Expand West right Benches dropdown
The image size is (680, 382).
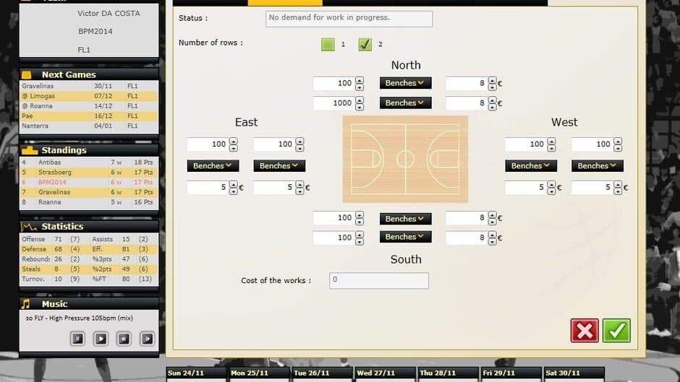point(598,166)
